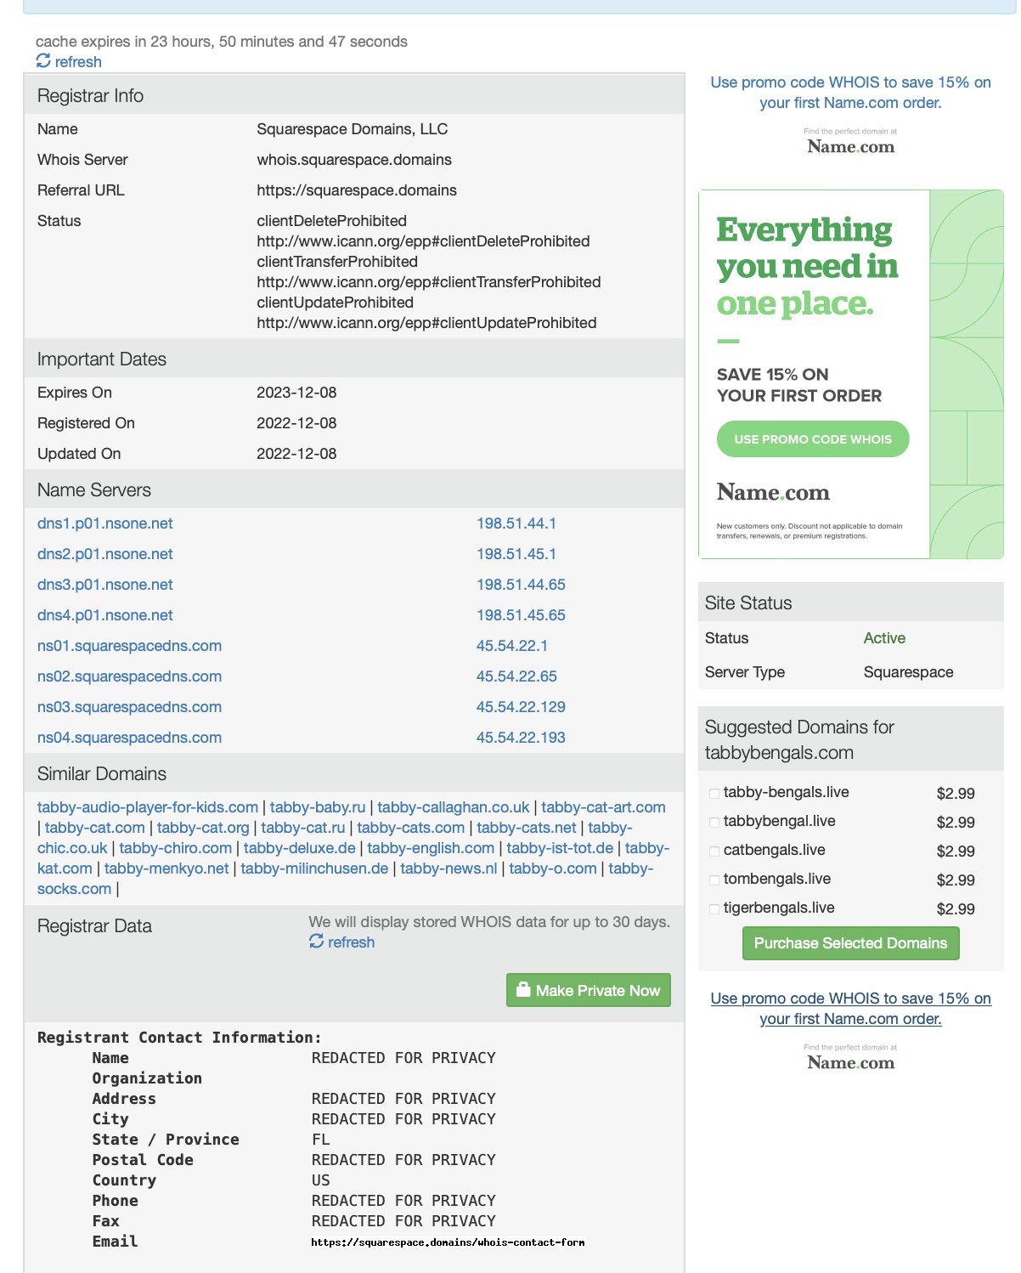The image size is (1021, 1273).
Task: Open top promo code WHOIS link
Action: click(x=850, y=93)
